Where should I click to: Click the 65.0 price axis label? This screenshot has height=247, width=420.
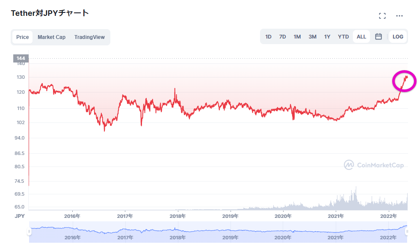pos(20,207)
